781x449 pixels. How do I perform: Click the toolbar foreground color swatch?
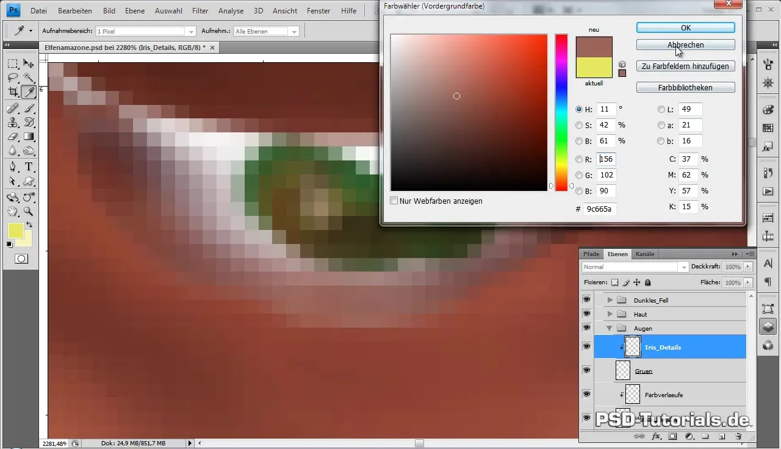(15, 231)
